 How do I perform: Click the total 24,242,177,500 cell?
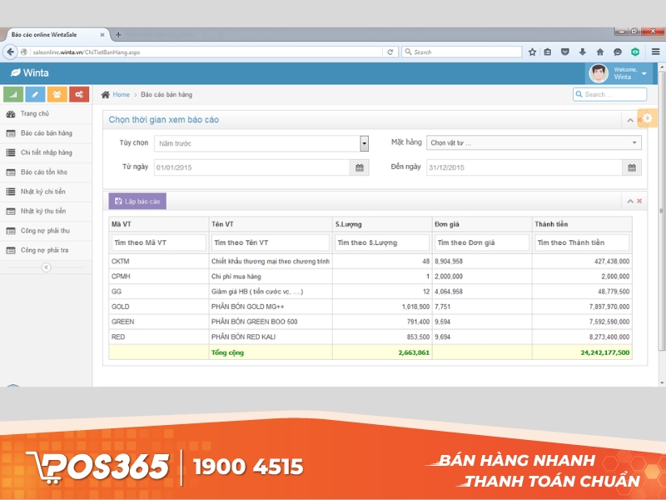coord(582,352)
